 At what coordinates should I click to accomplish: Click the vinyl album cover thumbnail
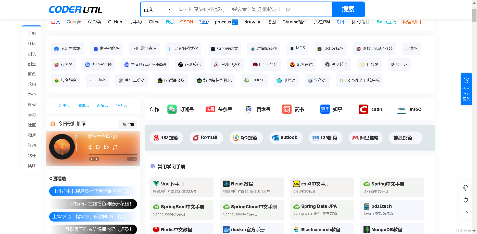pyautogui.click(x=62, y=147)
